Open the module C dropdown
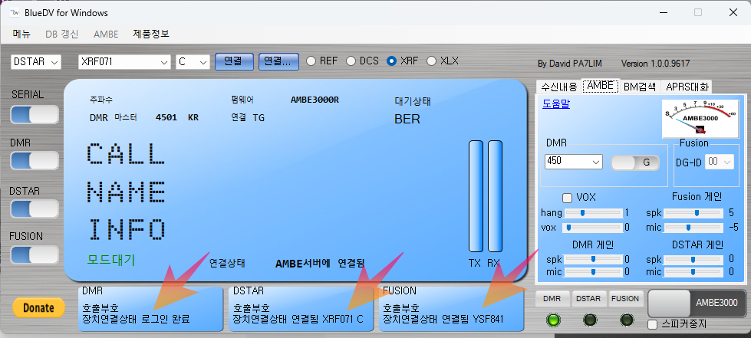This screenshot has height=338, width=751. (x=193, y=62)
